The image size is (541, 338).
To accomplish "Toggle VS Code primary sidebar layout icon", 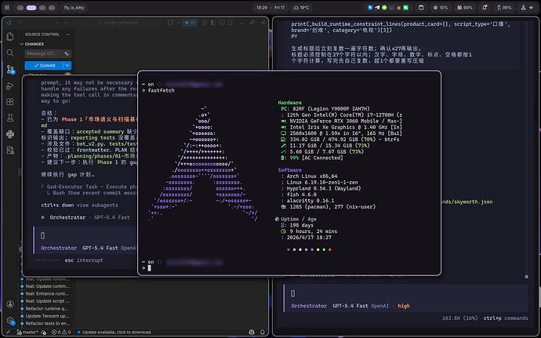I will [x=213, y=23].
